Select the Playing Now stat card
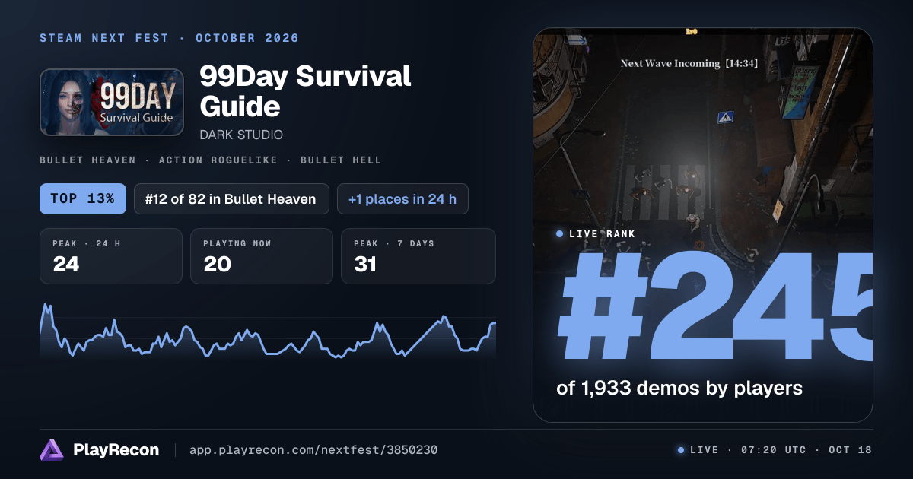This screenshot has width=913, height=479. 262,256
